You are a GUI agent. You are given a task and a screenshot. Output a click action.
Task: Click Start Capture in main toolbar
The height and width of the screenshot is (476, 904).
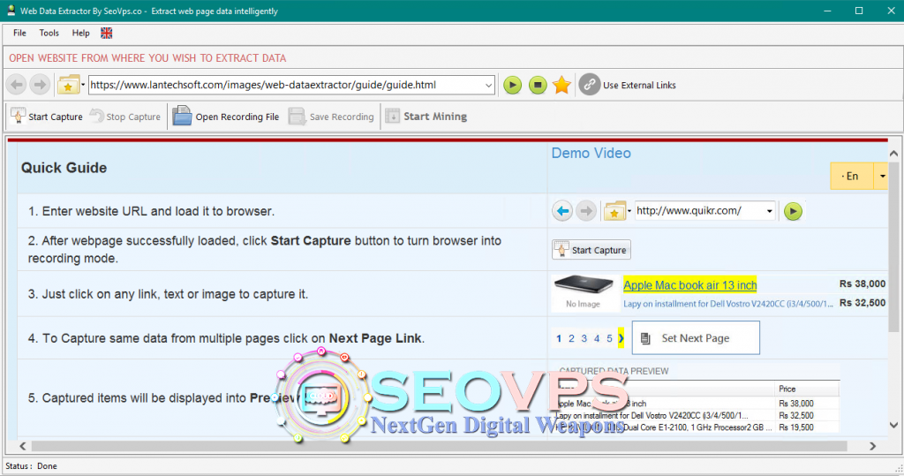click(48, 117)
